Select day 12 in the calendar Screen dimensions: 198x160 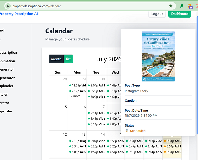click(65, 135)
